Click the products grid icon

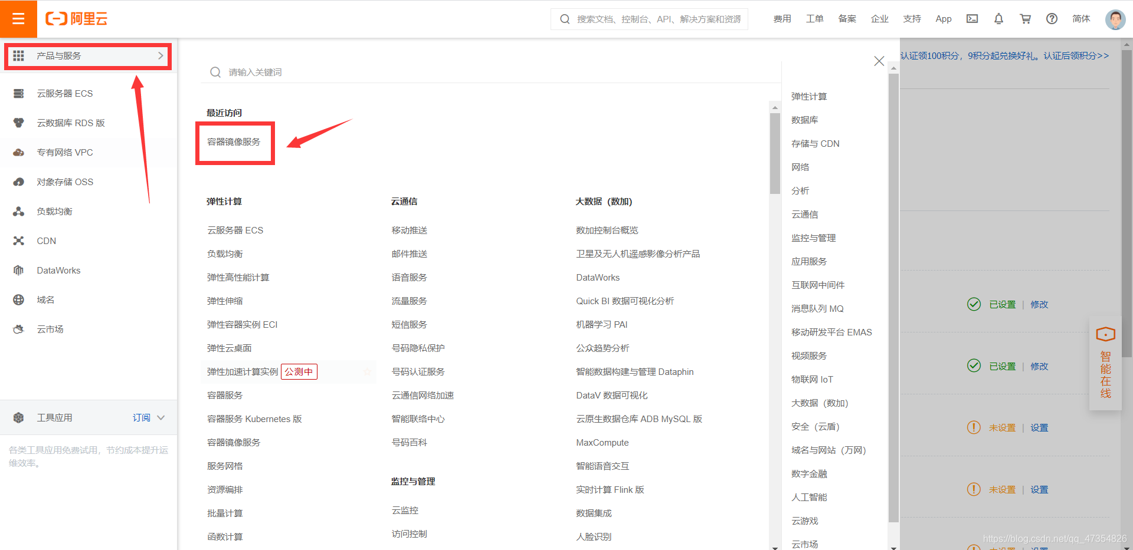[19, 55]
